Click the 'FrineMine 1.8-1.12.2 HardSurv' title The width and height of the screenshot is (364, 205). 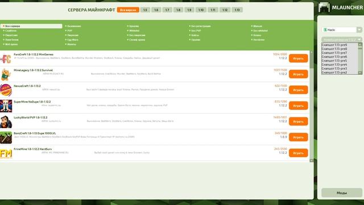click(33, 149)
